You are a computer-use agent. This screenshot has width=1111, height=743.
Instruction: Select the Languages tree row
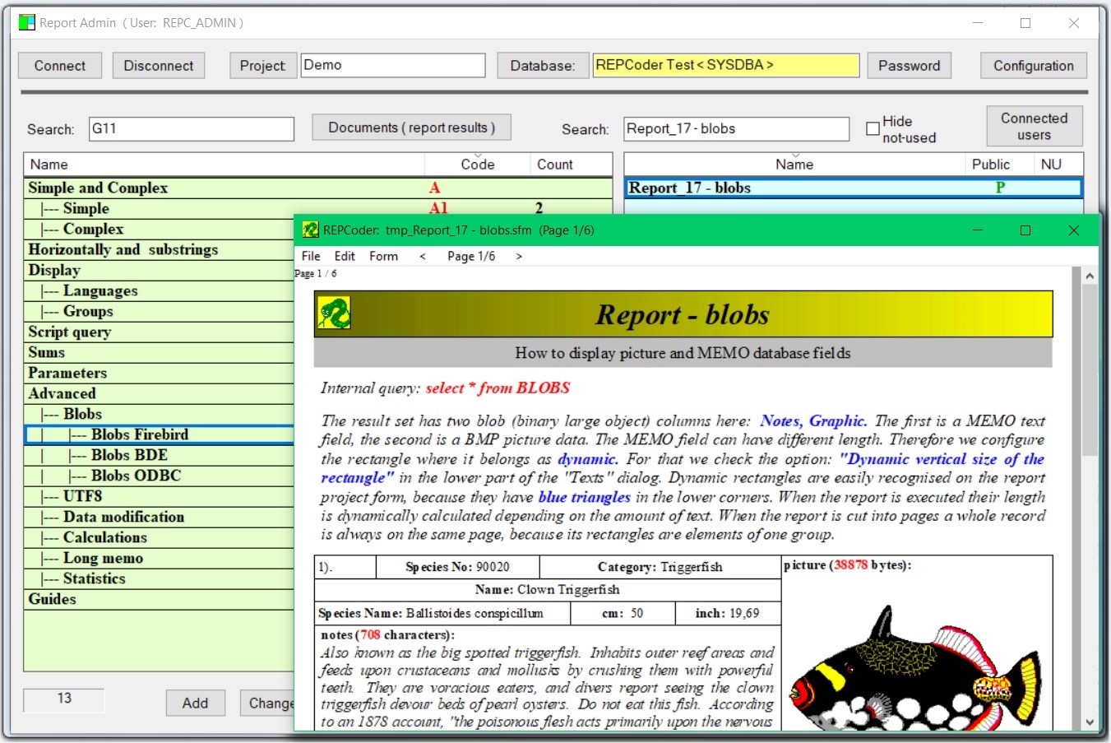(159, 290)
